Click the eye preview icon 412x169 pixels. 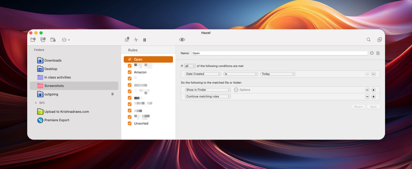coord(182,40)
